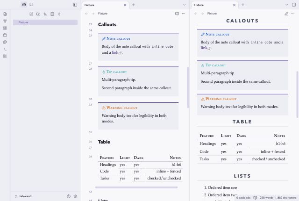This screenshot has height=201, width=299.
Task: Create a new folder in file explorer
Action: tap(38, 14)
